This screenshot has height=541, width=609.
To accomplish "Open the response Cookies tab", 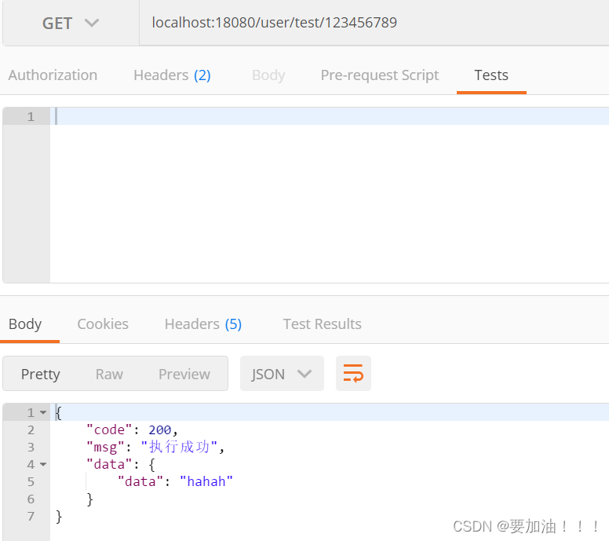I will tap(103, 324).
